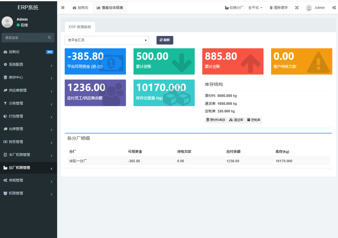Screen dimensions: 338x238
Task: Click the green 累计进账 card
Action: click(164, 62)
